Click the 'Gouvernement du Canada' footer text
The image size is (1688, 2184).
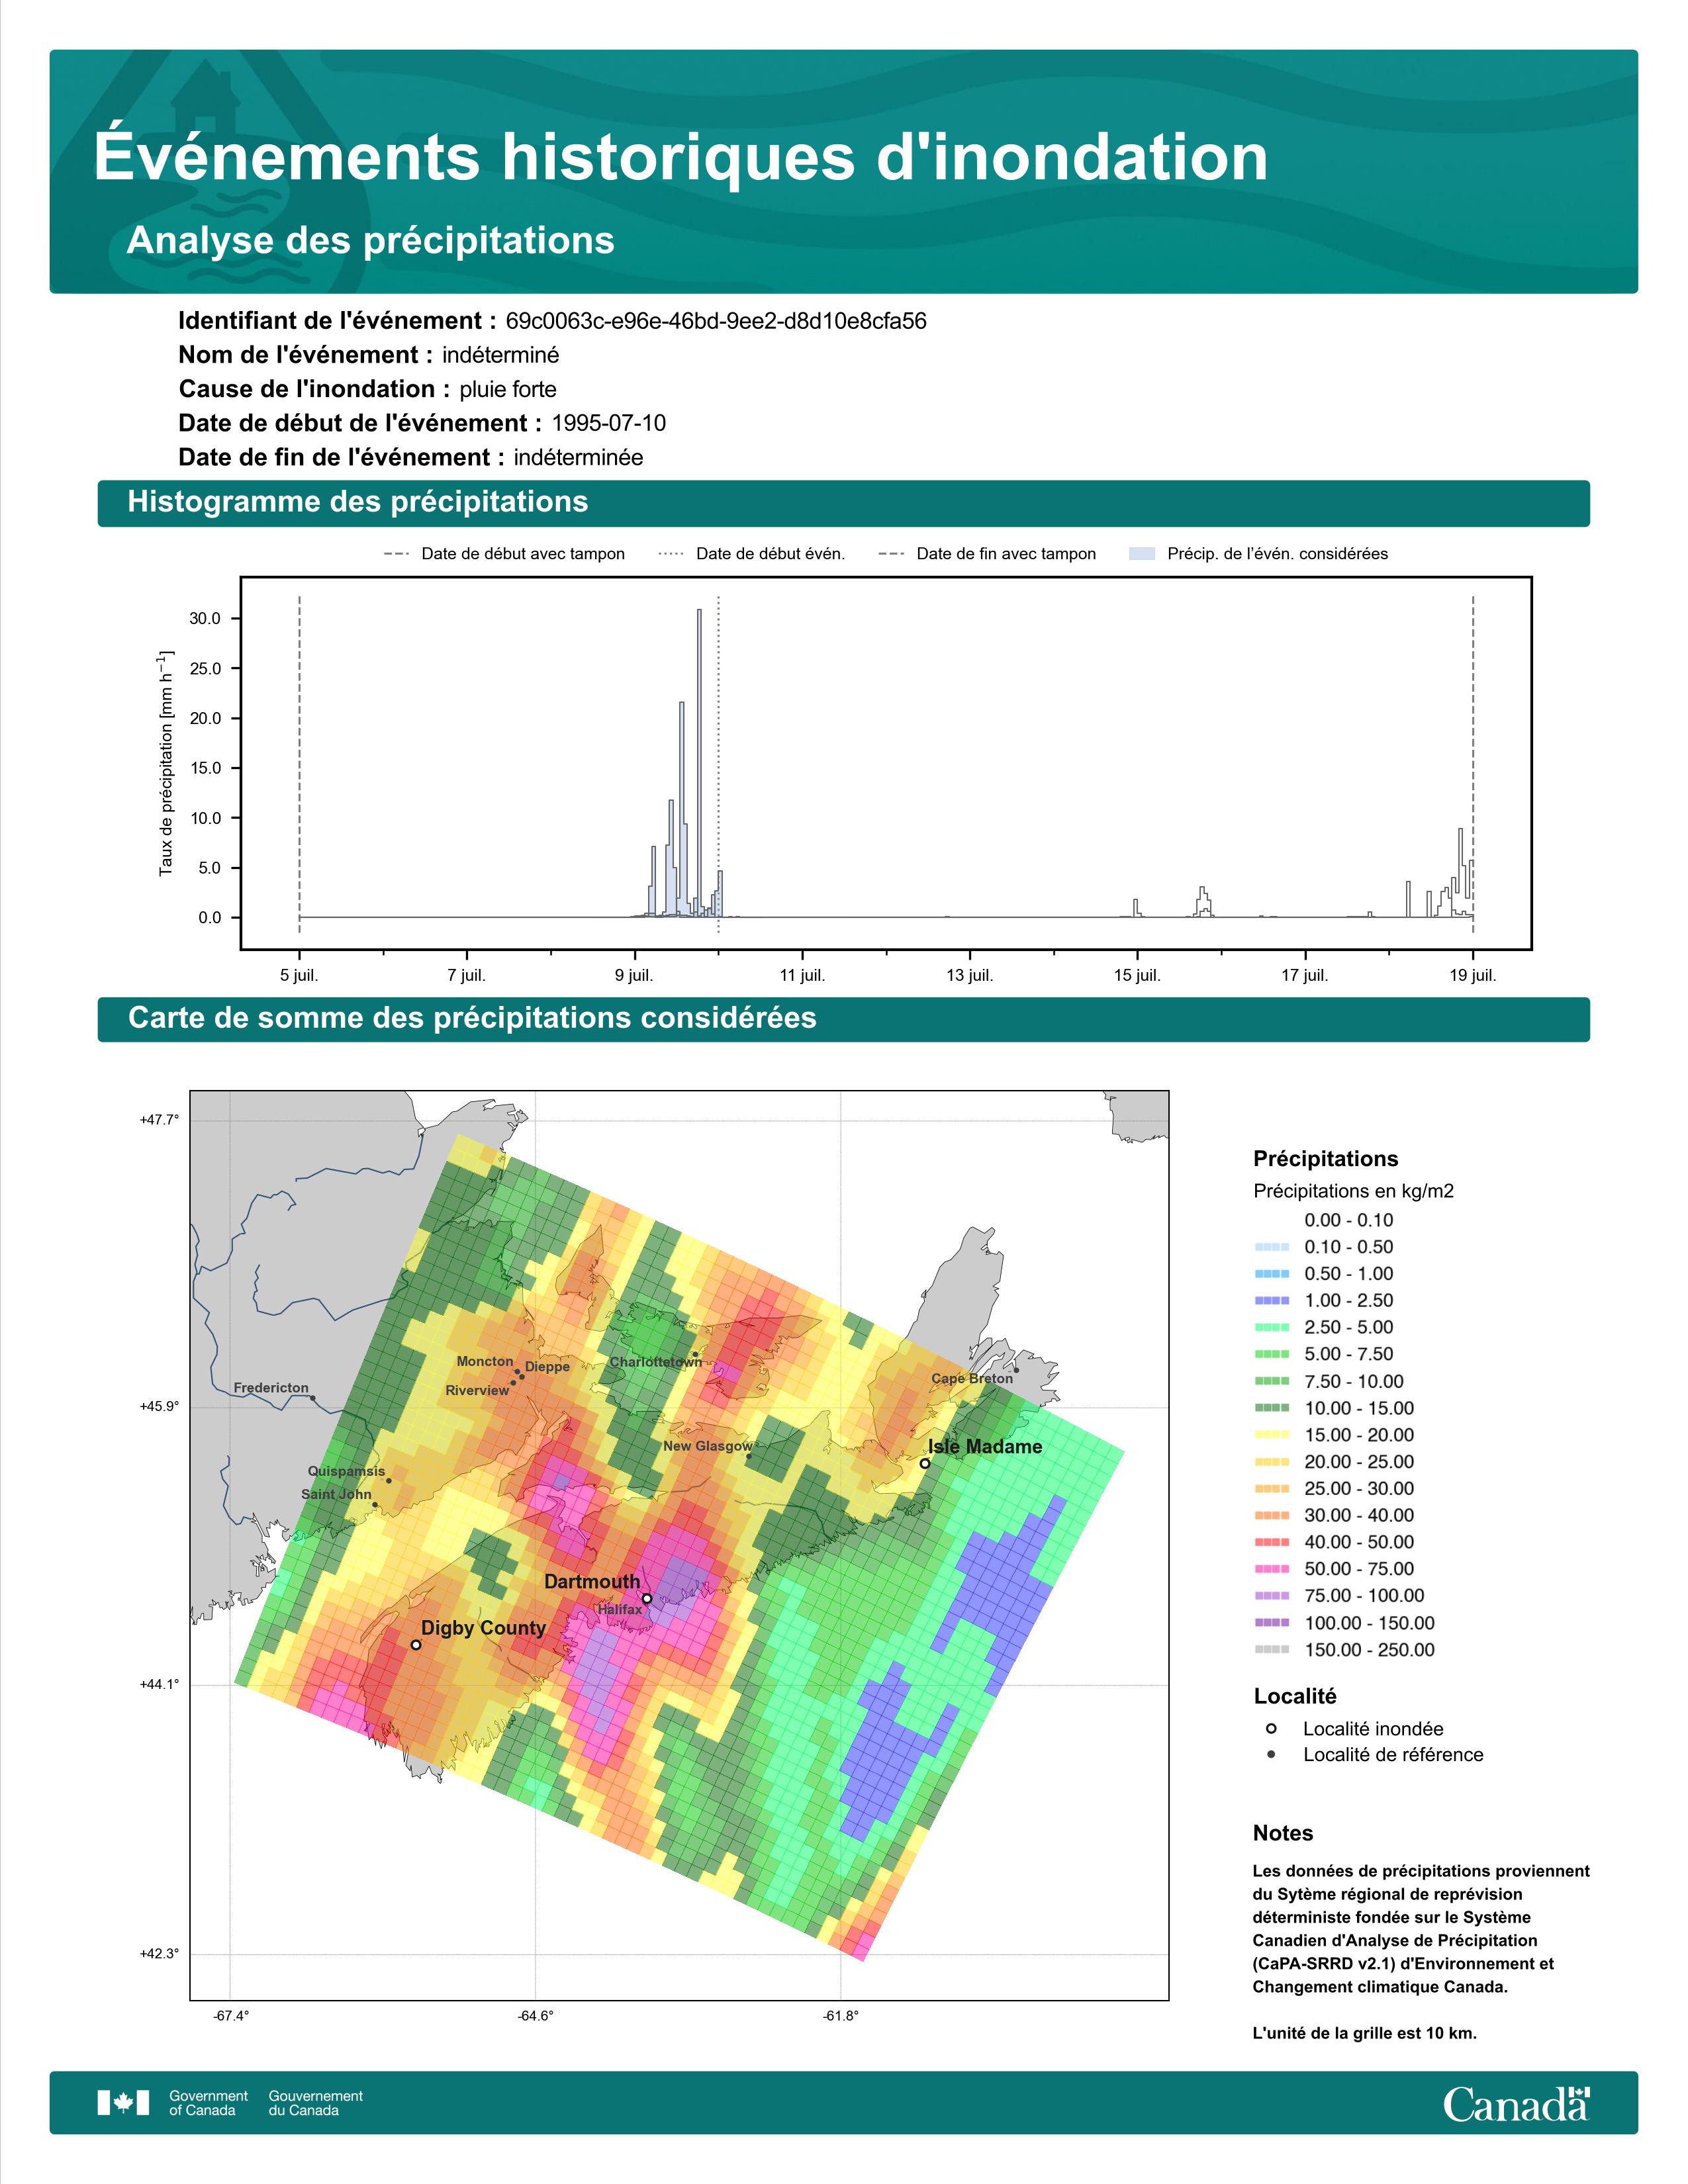[x=315, y=2103]
